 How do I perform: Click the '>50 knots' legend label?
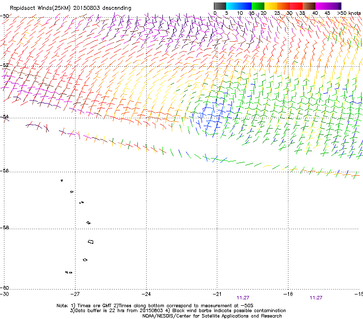coord(349,13)
